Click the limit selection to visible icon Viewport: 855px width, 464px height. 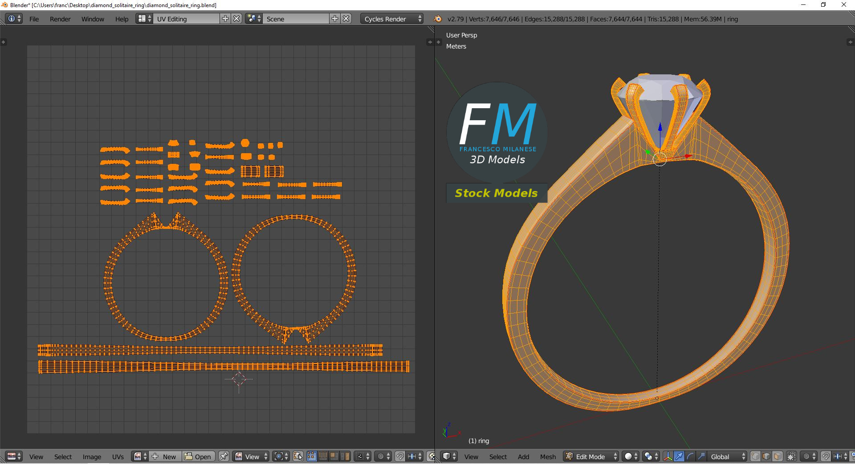791,456
